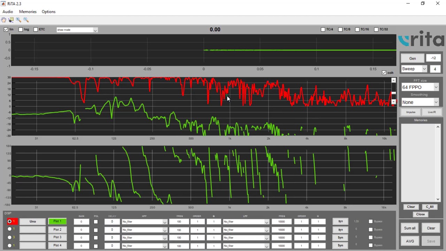446x251 pixels.
Task: Click HPF FREQ field in Plot 1 row
Action: tap(179, 222)
